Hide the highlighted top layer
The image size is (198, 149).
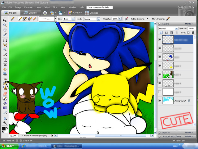pos(160,39)
